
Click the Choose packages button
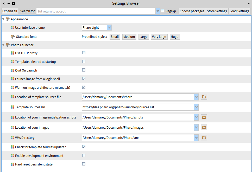(192, 11)
